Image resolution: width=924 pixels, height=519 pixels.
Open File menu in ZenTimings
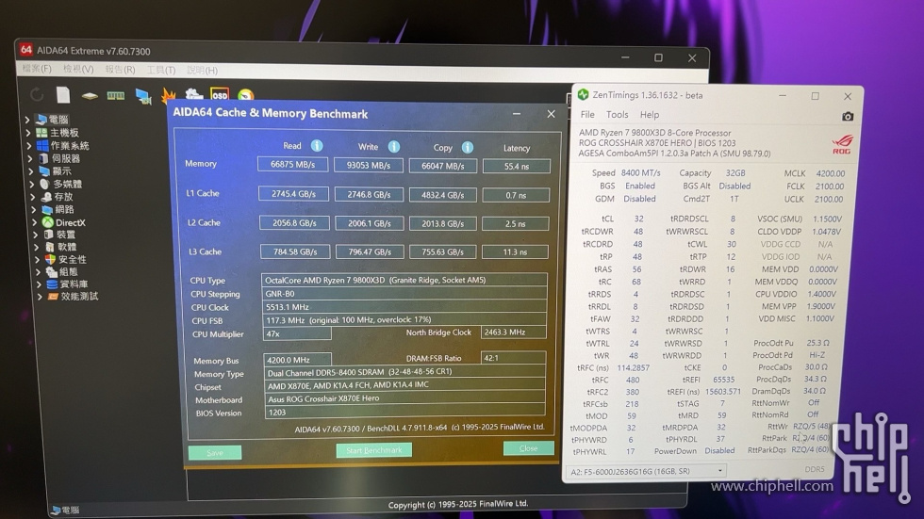587,115
